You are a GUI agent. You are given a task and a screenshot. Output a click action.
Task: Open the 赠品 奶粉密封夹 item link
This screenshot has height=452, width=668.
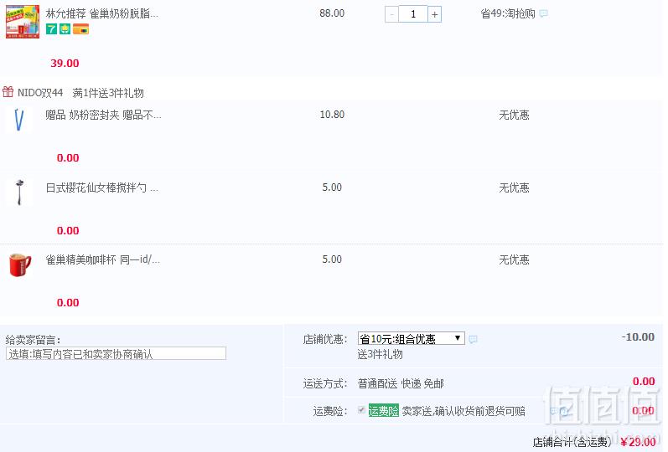104,115
